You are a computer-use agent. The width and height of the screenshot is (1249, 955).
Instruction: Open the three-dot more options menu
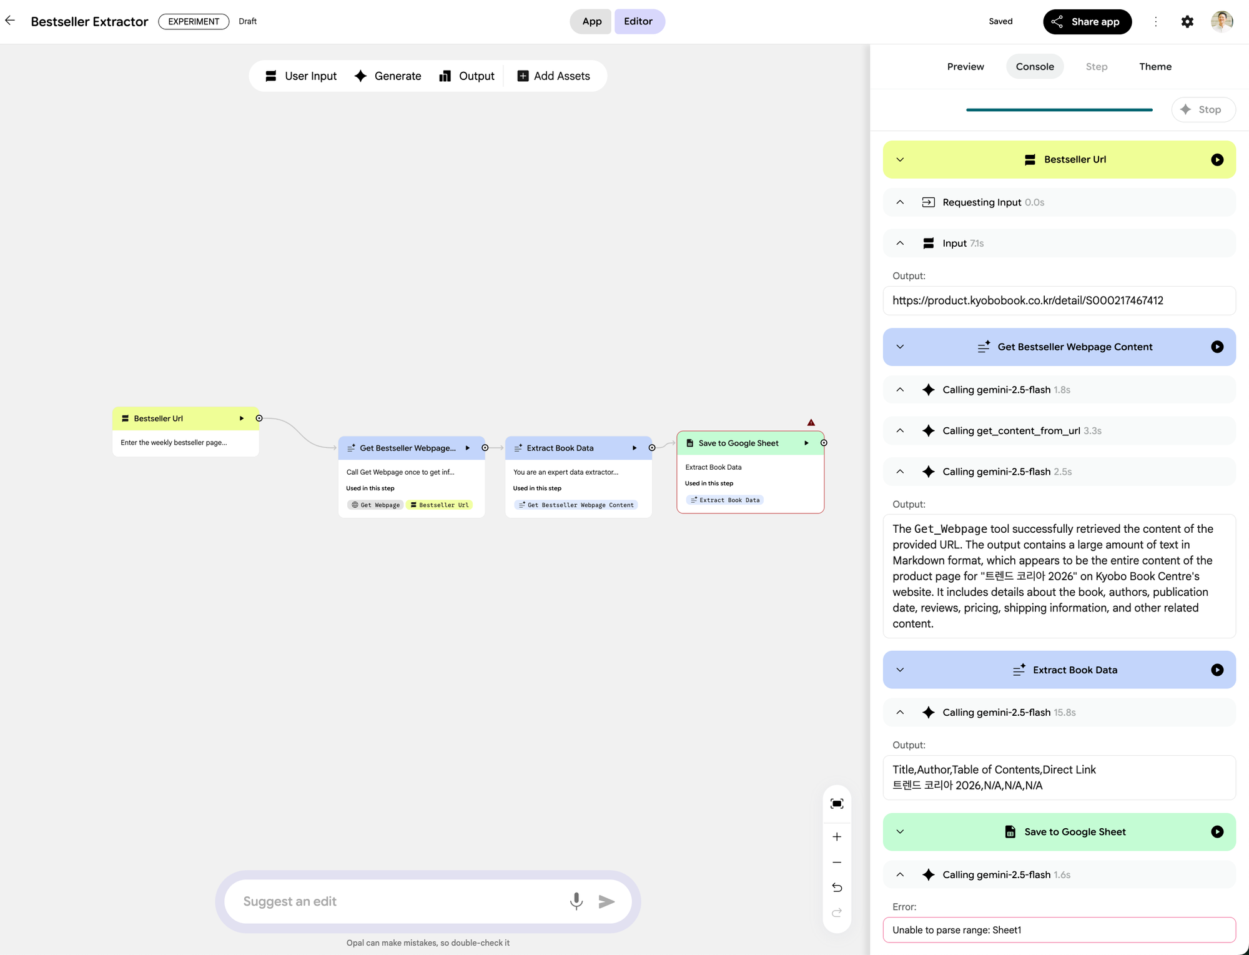point(1156,22)
